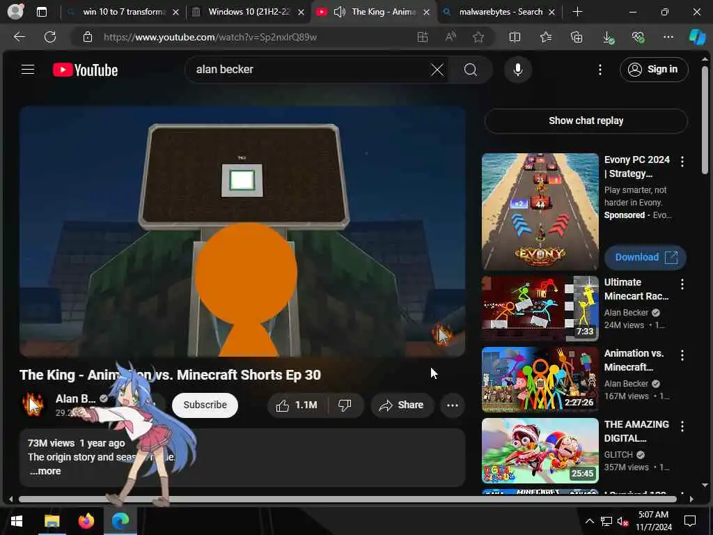
Task: View site information lock icon
Action: coord(87,37)
